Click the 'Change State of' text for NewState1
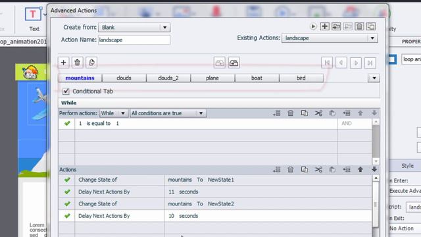This screenshot has width=421, height=237. click(98, 180)
